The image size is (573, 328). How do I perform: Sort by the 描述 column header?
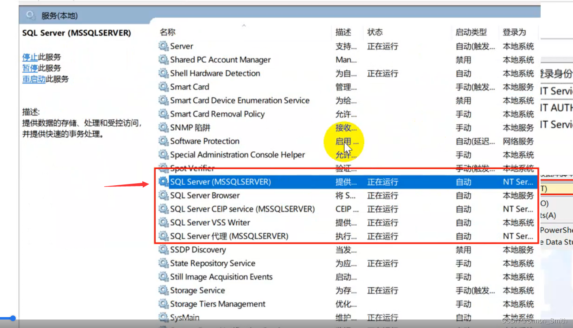(343, 32)
